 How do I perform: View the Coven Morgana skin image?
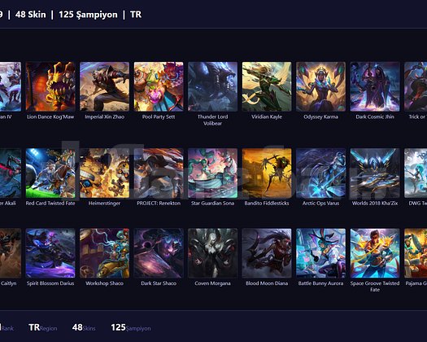pyautogui.click(x=212, y=253)
